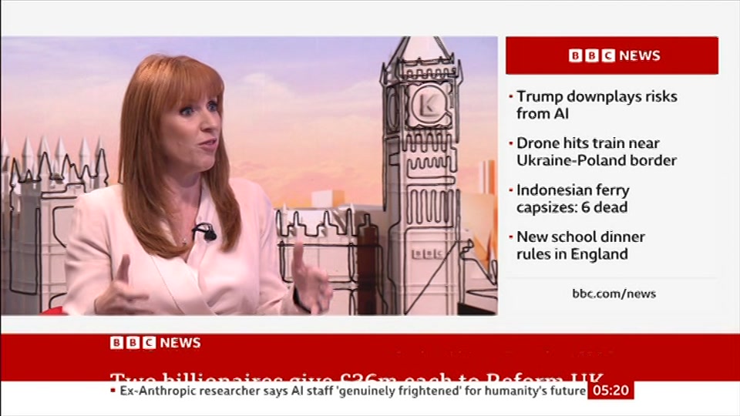Click the partially hidden billionaires Reform UK headline

[x=357, y=377]
